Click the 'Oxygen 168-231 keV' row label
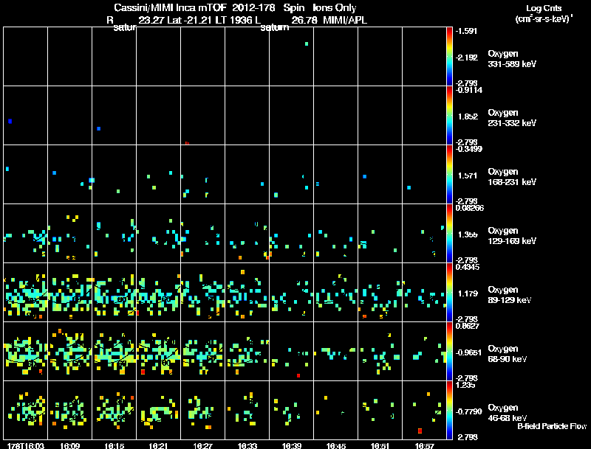Screen dimensions: 591x449 [512, 177]
